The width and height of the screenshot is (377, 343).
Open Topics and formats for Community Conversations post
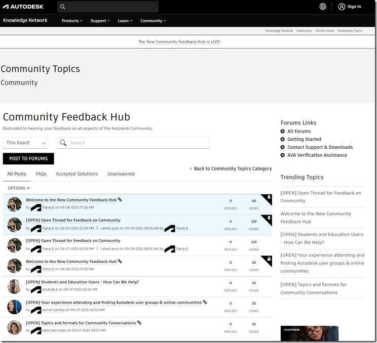pos(81,323)
